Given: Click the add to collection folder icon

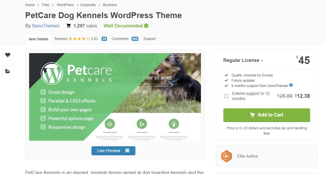Looking at the screenshot, I should pyautogui.click(x=8, y=72).
